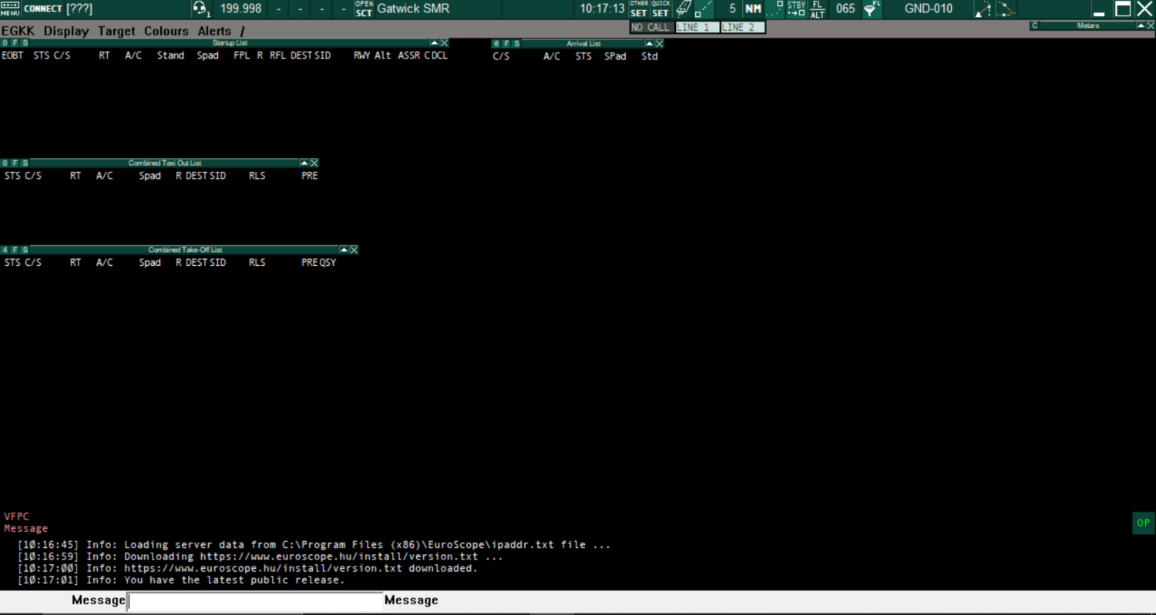Toggle the F button on Startup List
1156x615 pixels.
pyautogui.click(x=15, y=43)
